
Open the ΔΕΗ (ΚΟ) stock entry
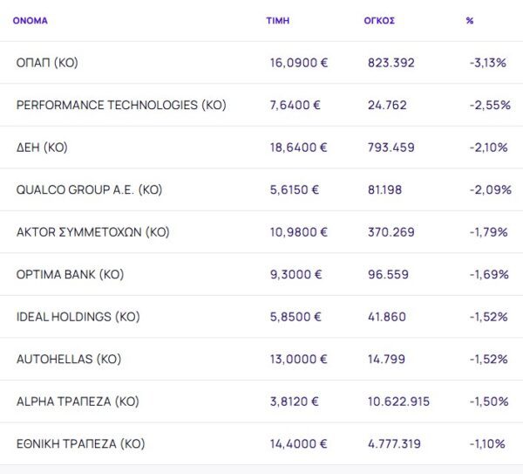pyautogui.click(x=42, y=148)
